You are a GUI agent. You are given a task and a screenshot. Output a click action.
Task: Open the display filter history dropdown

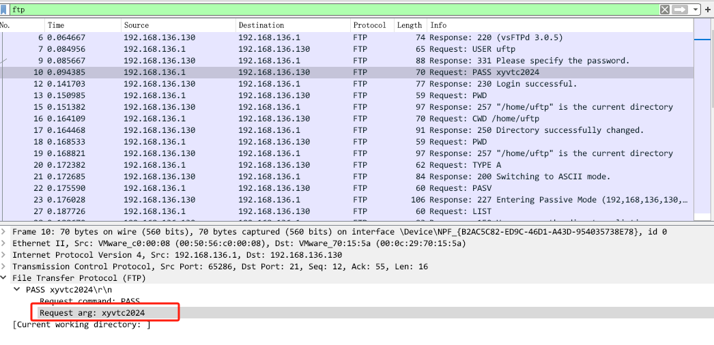(x=696, y=10)
